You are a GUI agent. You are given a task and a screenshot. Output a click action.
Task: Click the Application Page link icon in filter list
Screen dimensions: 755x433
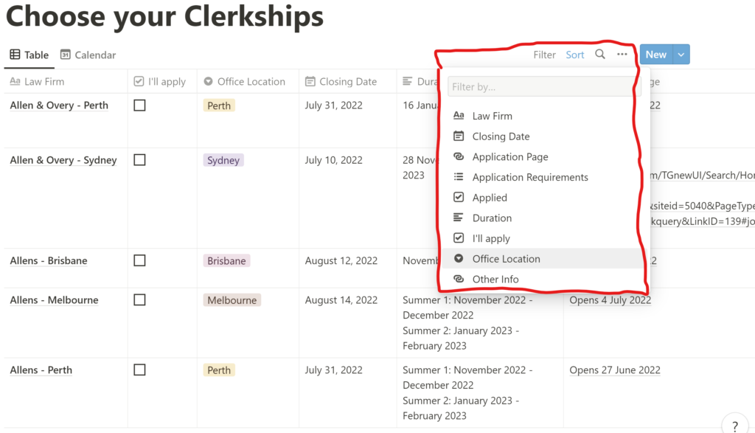pos(459,156)
